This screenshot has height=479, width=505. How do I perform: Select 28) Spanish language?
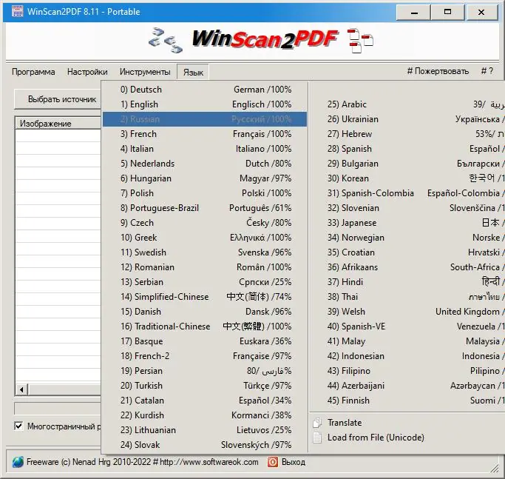tap(407, 149)
